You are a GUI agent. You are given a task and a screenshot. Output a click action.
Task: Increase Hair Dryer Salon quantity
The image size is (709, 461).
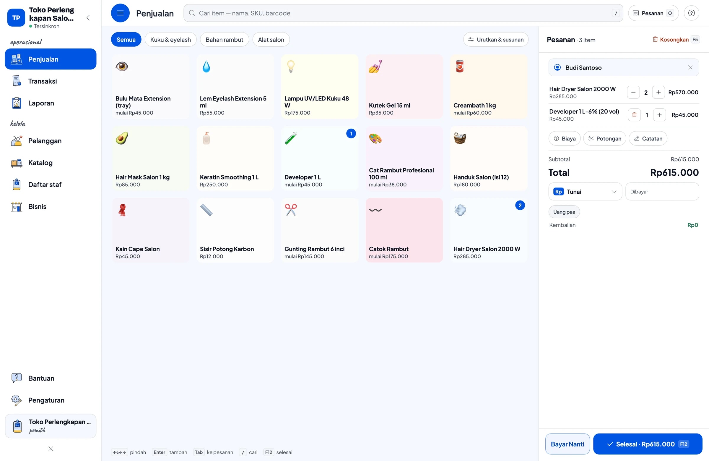(658, 93)
